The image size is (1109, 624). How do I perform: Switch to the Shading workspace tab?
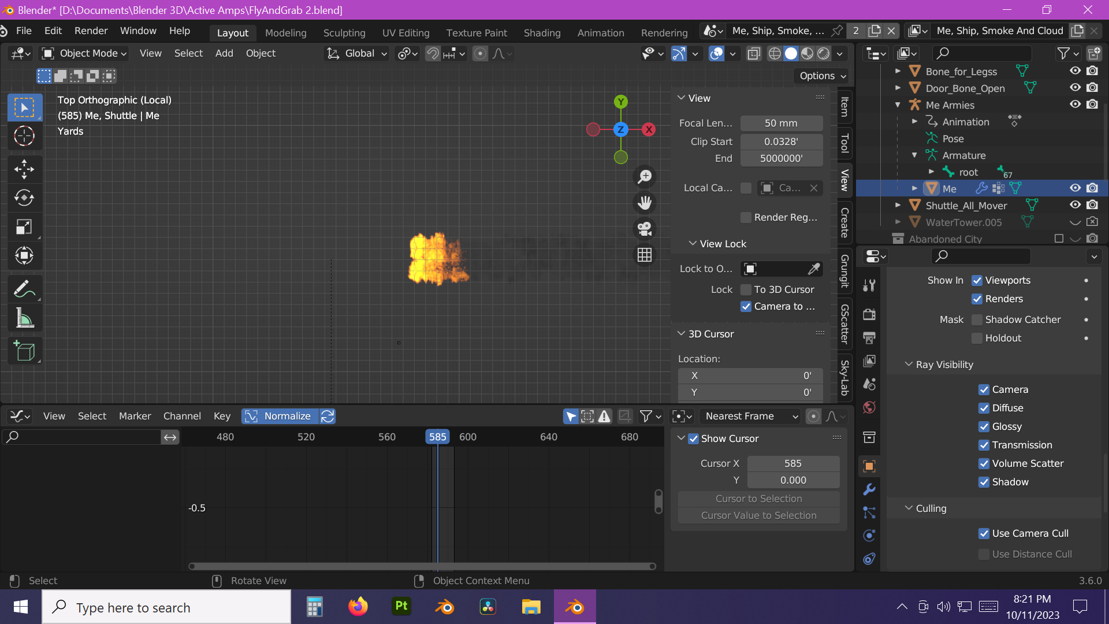tap(542, 33)
